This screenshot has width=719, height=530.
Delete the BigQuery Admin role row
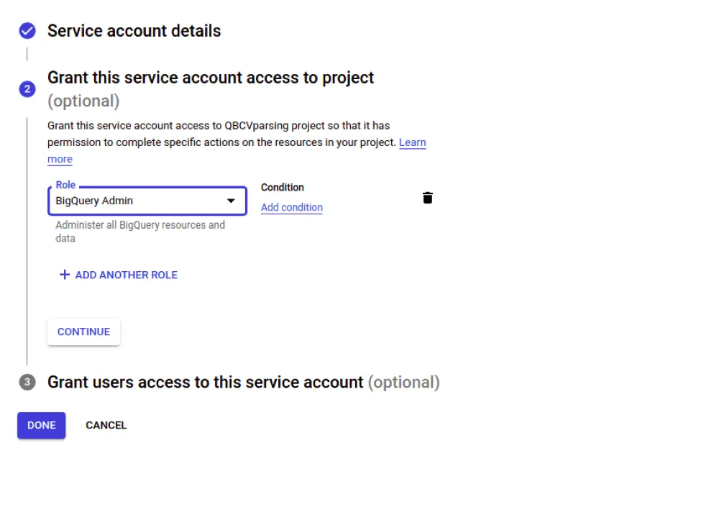427,198
